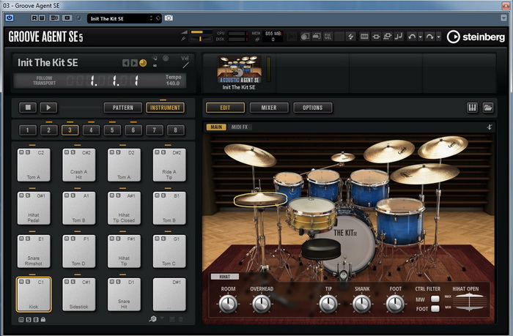
Task: Click the unlock/pin icon right of MIDI FX
Action: [x=489, y=127]
